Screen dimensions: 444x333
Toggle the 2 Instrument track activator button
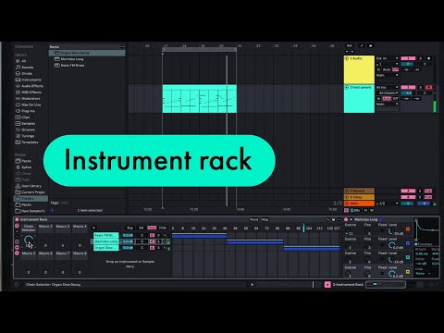coord(408,87)
